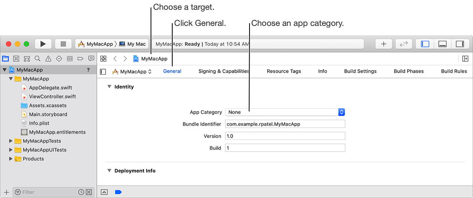Open the Project navigator folder icon
This screenshot has height=198, width=473.
[x=6, y=59]
